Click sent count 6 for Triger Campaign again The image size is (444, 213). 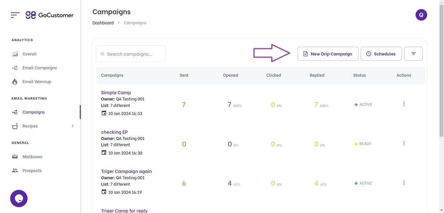tap(184, 183)
